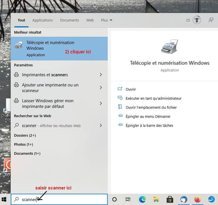The image size is (218, 205).
Task: Open Task View on the taskbar
Action: tap(128, 200)
